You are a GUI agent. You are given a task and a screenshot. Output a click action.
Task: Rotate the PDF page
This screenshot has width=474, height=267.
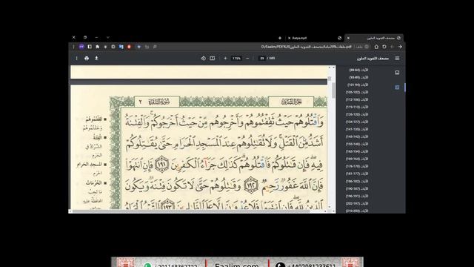[204, 58]
